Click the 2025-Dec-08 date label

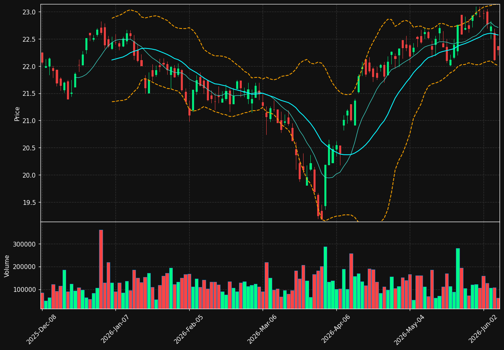41,329
